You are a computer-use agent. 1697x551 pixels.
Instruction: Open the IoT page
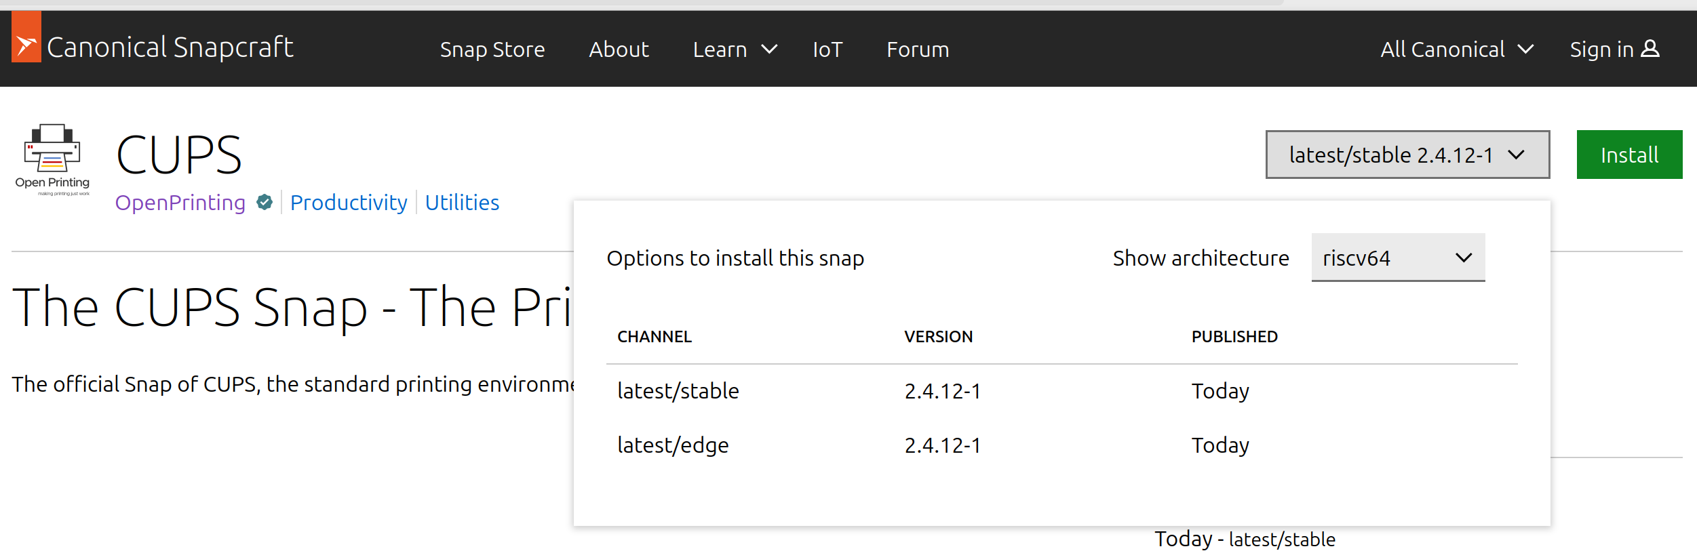pos(827,49)
